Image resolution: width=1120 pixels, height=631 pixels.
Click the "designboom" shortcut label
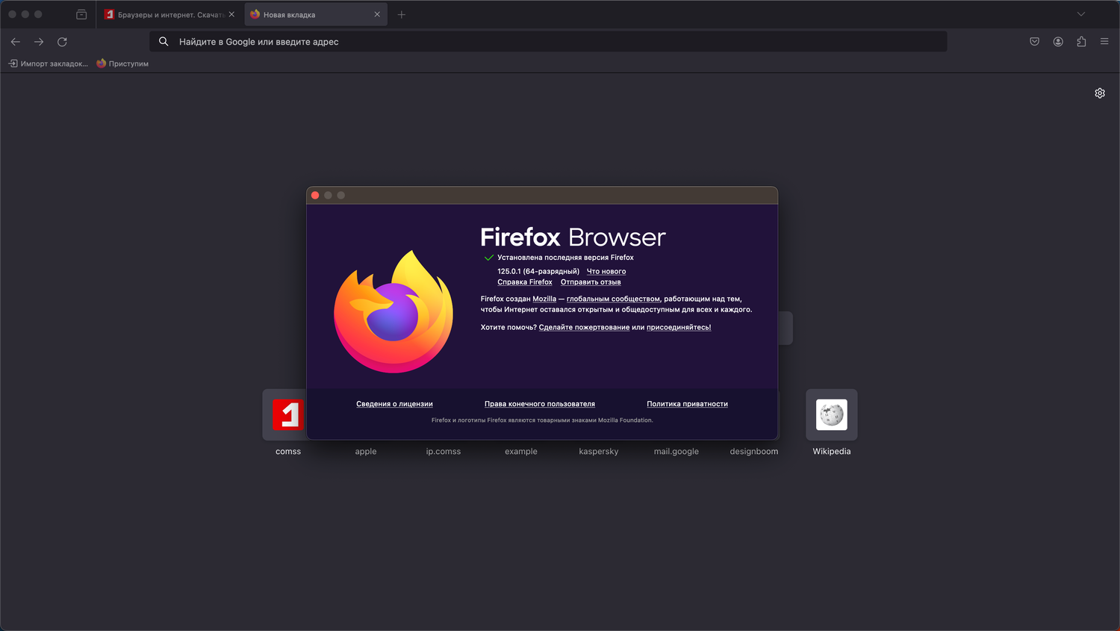(754, 452)
